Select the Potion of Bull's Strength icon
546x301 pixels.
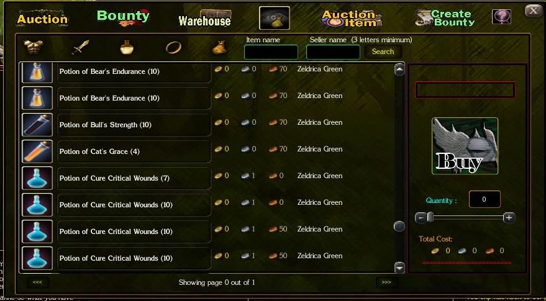click(37, 125)
